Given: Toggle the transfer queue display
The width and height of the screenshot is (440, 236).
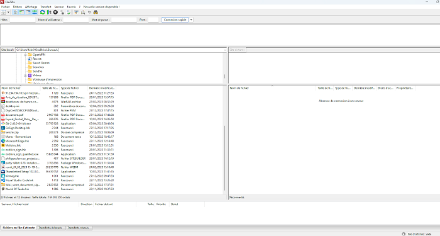Looking at the screenshot, I should pos(35,13).
